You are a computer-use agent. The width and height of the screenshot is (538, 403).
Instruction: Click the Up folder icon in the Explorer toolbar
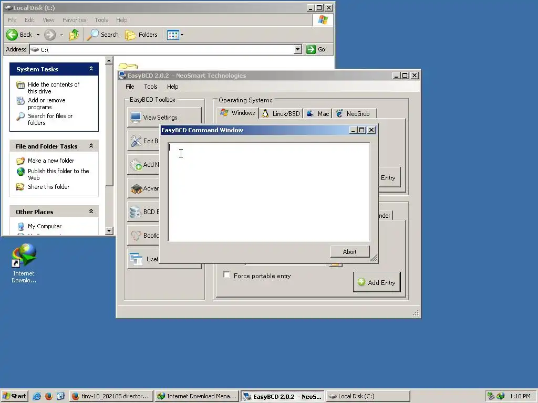point(74,35)
